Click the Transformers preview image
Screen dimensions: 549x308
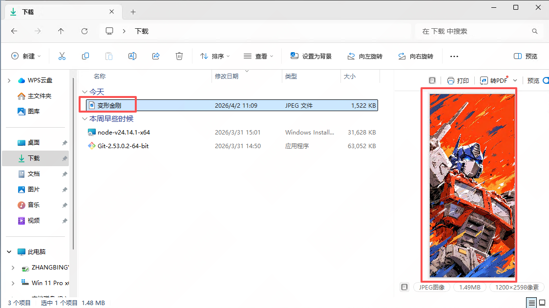pyautogui.click(x=472, y=185)
